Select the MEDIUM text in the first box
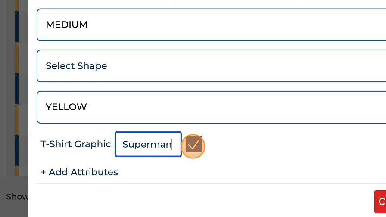The image size is (386, 217). (x=67, y=25)
